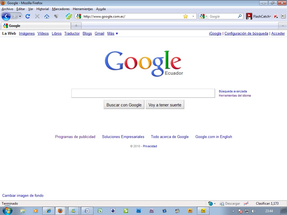Open the list all tabs dropdown
This screenshot has width=287, height=215.
pyautogui.click(x=283, y=25)
